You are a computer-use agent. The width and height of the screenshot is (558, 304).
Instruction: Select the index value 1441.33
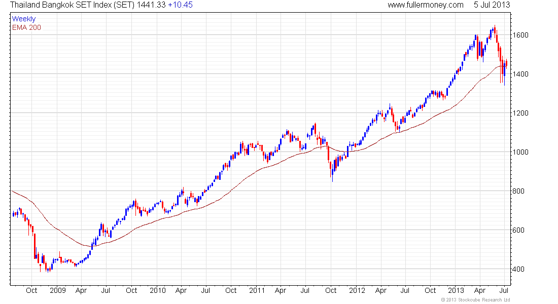pos(151,5)
